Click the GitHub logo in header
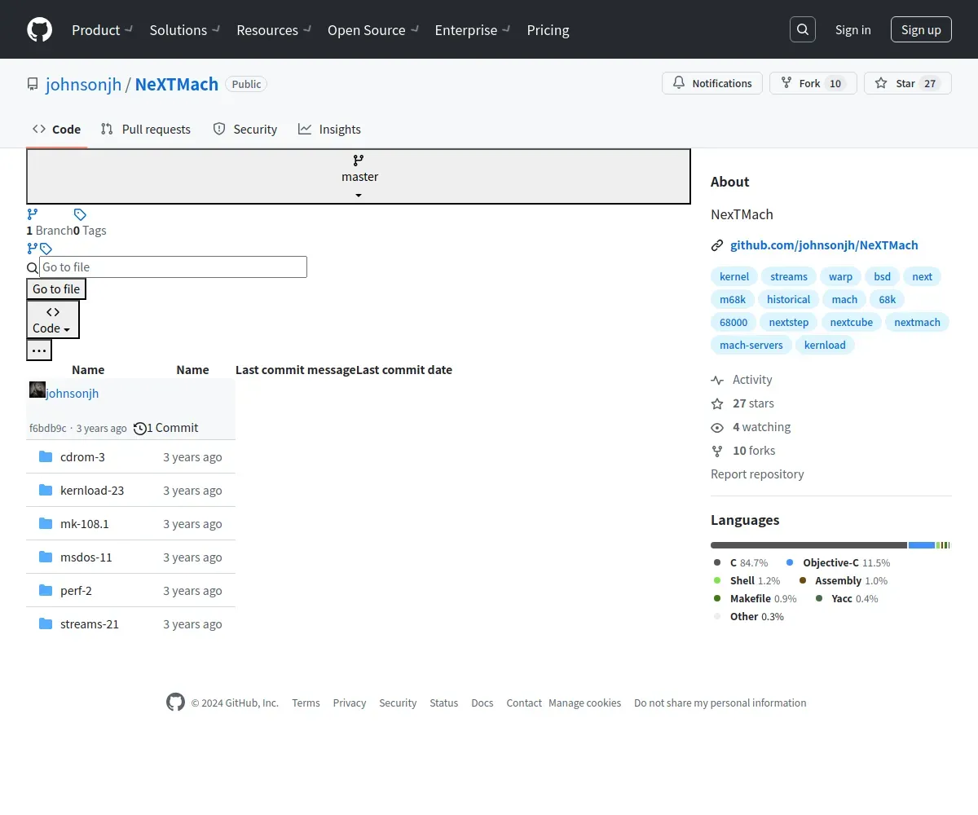 (x=39, y=29)
